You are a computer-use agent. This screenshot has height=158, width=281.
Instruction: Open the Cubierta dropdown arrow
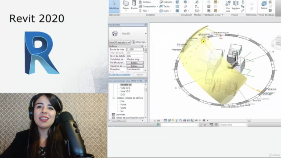173,2
